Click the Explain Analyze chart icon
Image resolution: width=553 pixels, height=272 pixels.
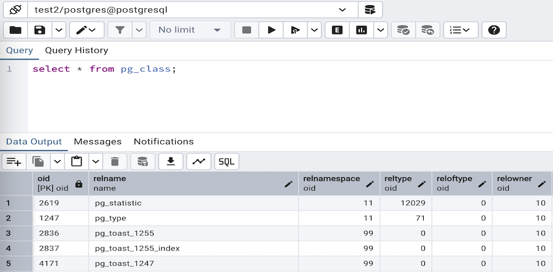click(x=361, y=30)
